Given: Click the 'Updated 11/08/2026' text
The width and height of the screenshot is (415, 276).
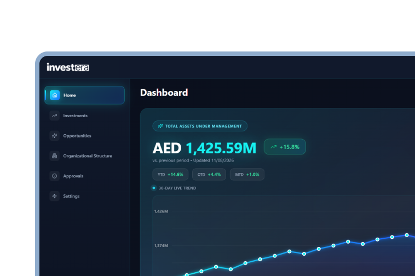Looking at the screenshot, I should 214,160.
